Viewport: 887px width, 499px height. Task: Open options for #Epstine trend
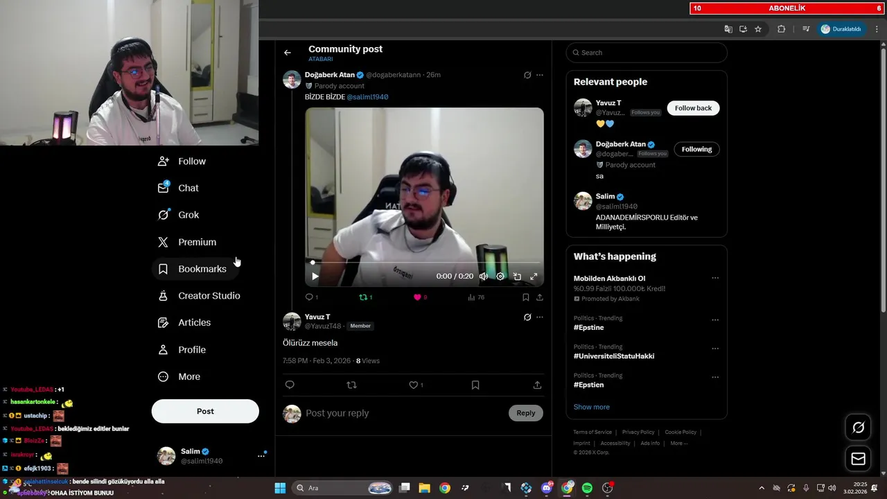[x=715, y=319]
